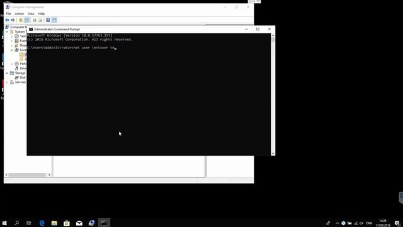This screenshot has width=403, height=227.
Task: Open Microsoft Store from the taskbar
Action: pos(67,223)
